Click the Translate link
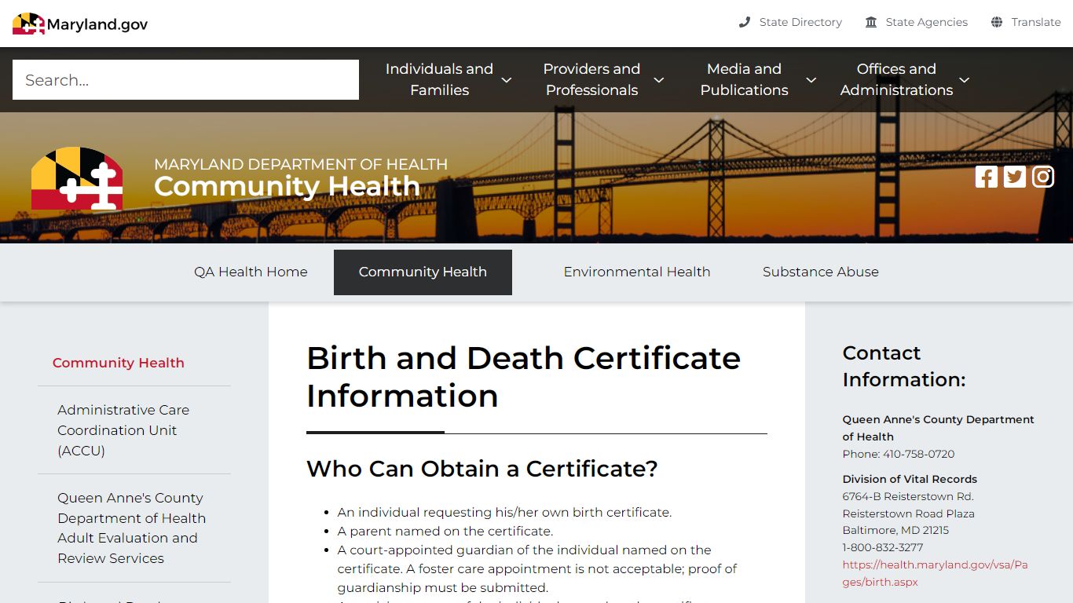The image size is (1073, 603). point(1036,22)
